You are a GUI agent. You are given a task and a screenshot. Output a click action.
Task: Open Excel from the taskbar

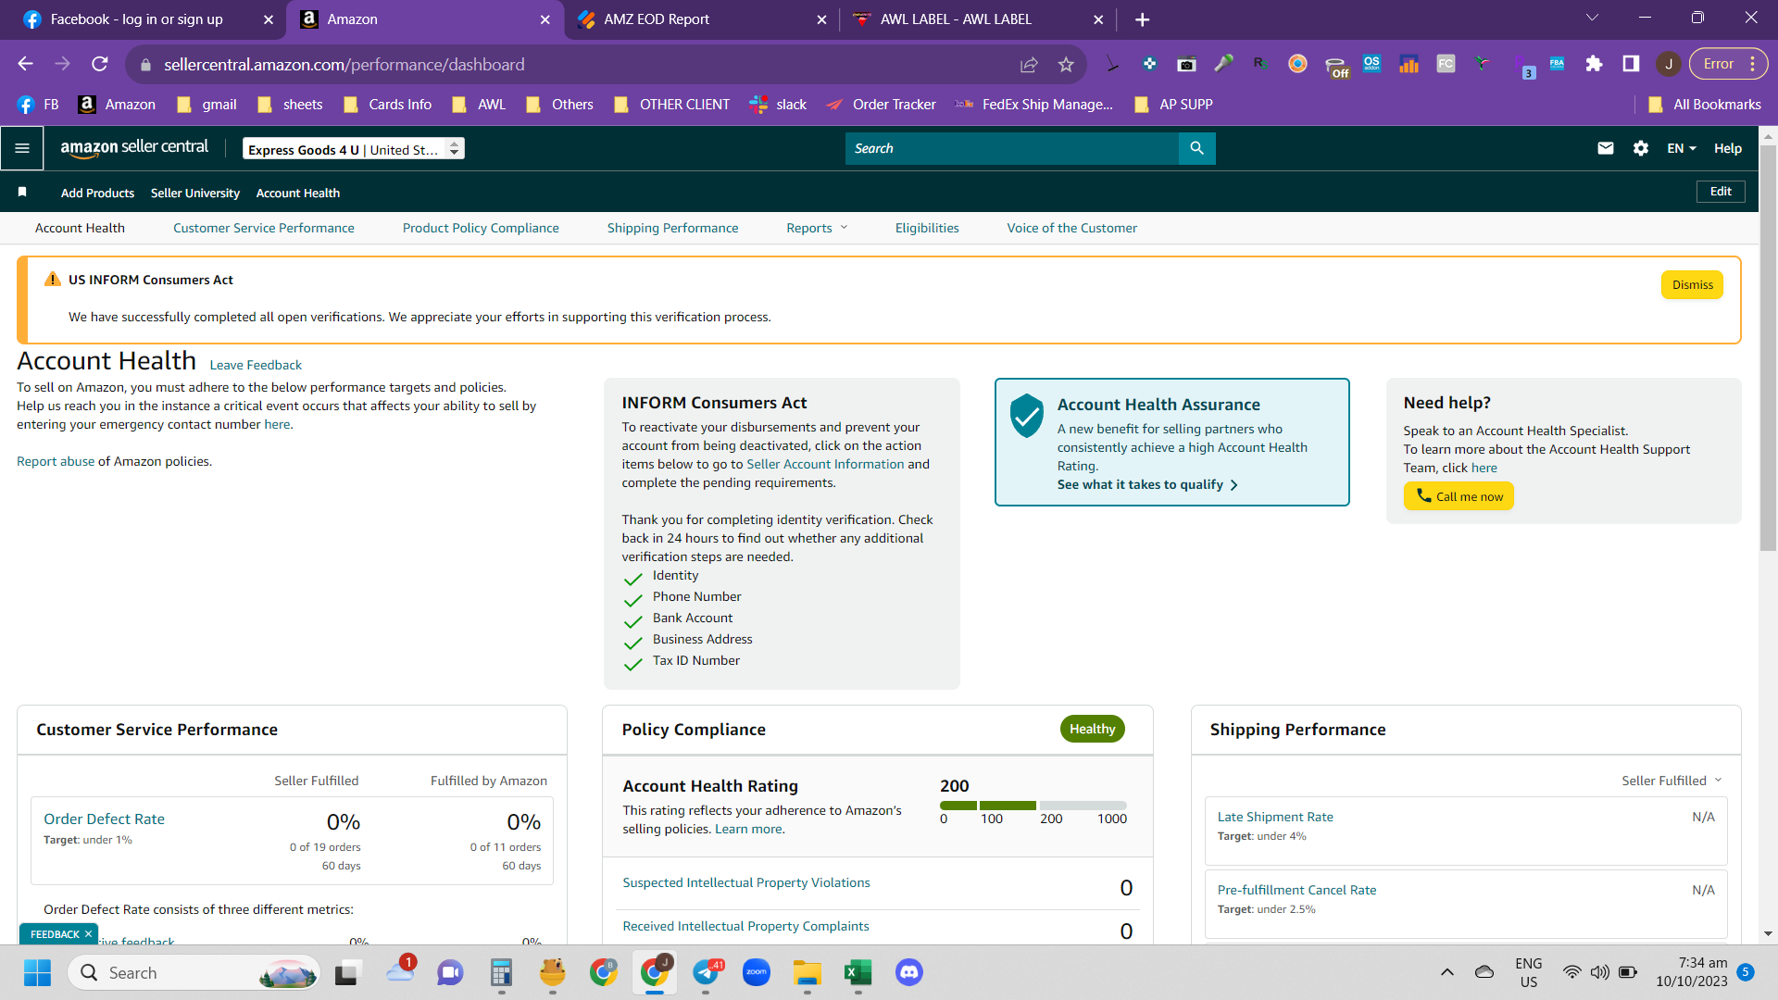[858, 972]
